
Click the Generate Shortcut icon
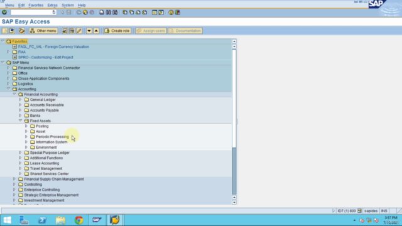click(x=161, y=13)
